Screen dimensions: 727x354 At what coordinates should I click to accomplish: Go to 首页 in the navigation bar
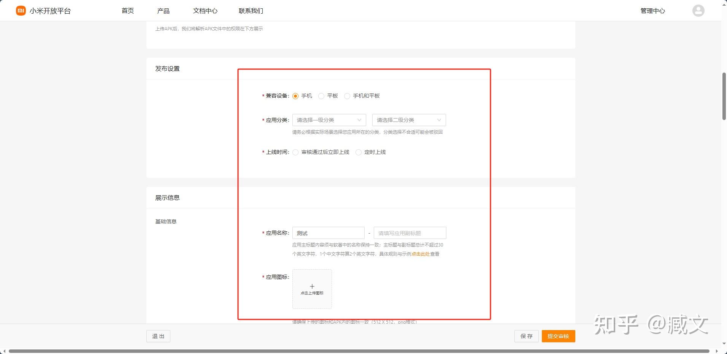tap(127, 11)
